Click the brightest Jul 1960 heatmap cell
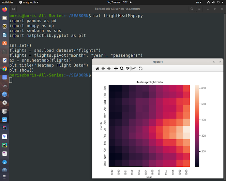This screenshot has height=181, width=226. point(186,129)
